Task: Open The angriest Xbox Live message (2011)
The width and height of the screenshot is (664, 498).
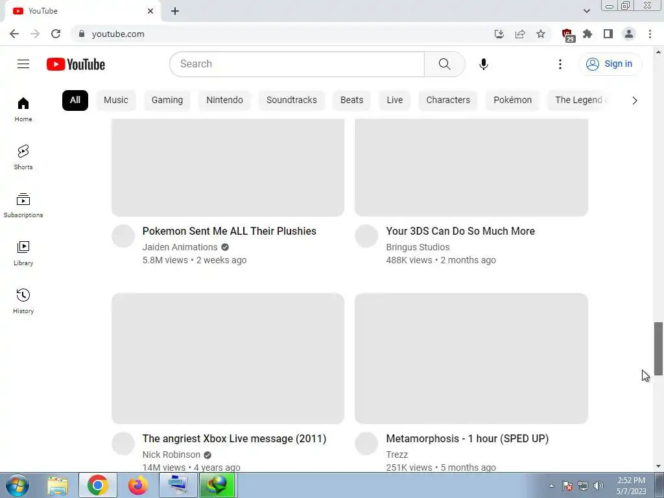Action: [x=234, y=439]
